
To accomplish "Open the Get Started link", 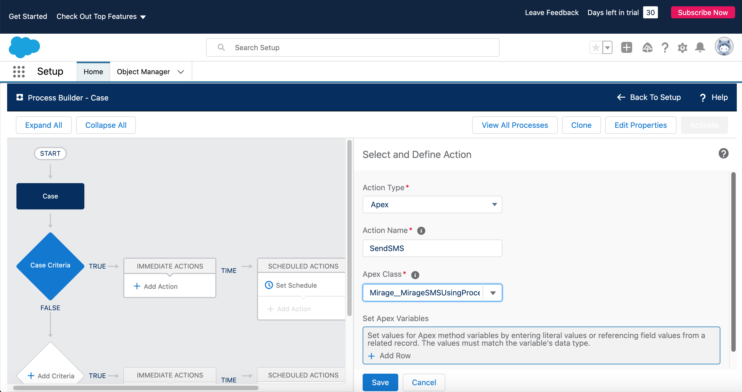I will (x=28, y=16).
